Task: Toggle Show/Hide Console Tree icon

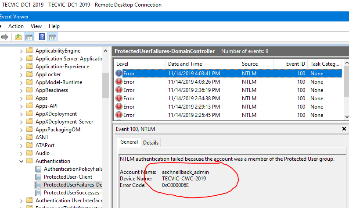Action: click(x=29, y=37)
